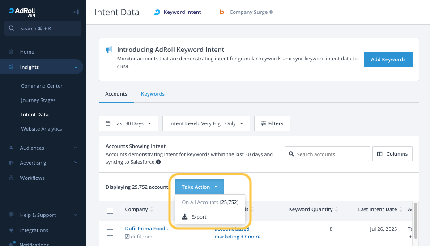Check the Dufil Prima Foods row checkbox
430x246 pixels.
pyautogui.click(x=110, y=233)
